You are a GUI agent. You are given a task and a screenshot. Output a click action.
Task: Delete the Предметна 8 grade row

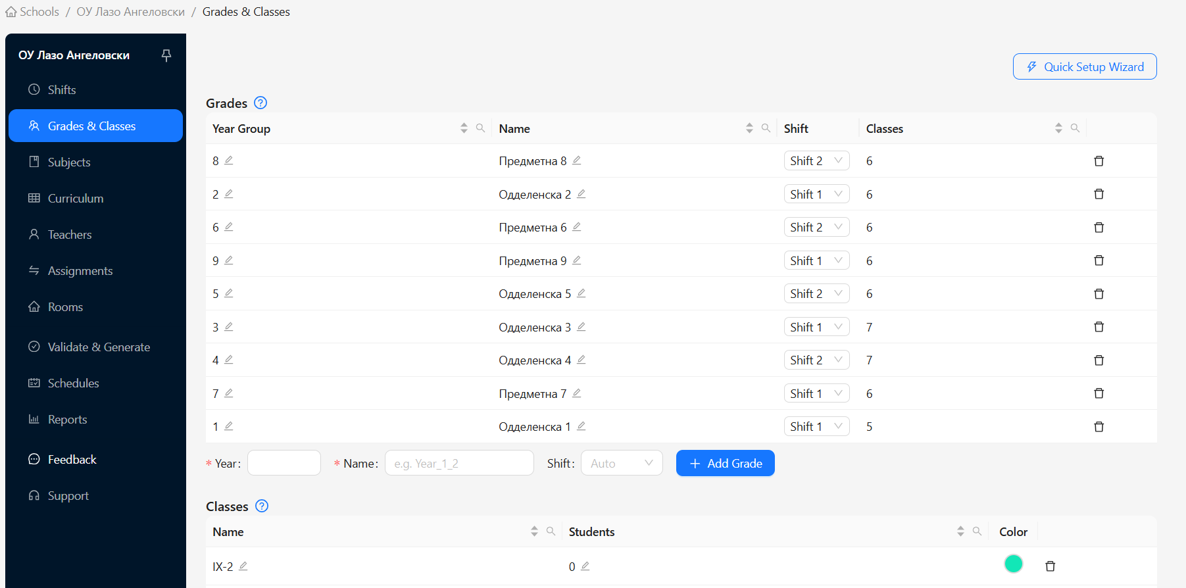pos(1099,161)
